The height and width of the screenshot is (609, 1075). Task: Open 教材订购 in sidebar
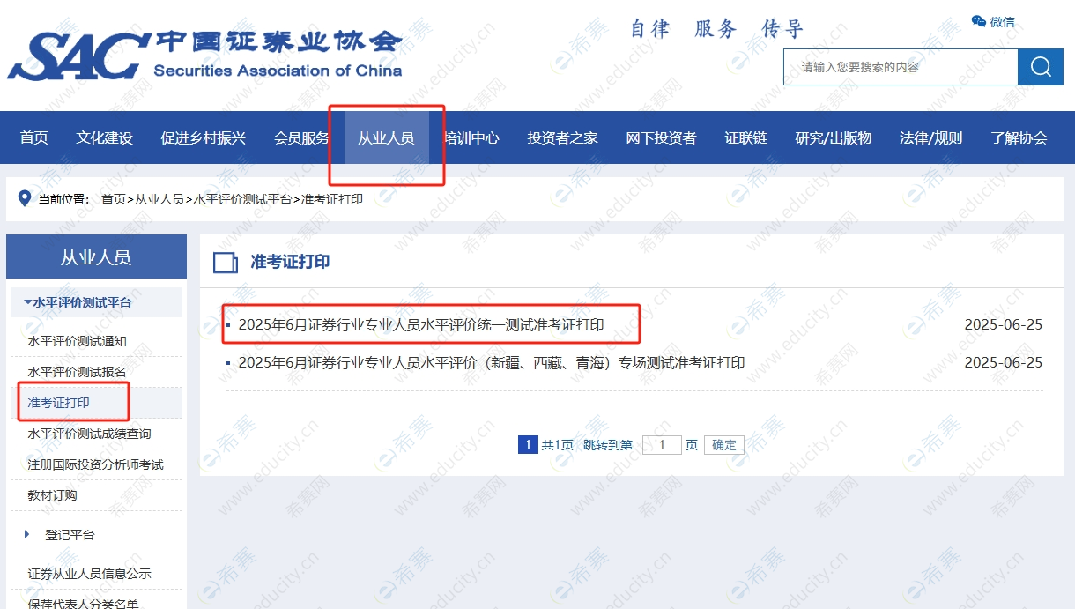point(52,495)
